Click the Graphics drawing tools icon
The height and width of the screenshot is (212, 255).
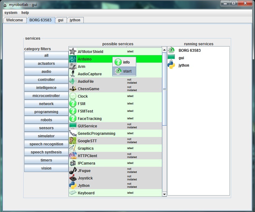tap(73, 148)
